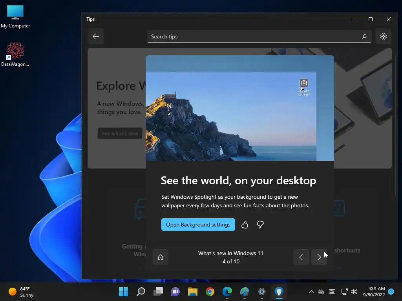The width and height of the screenshot is (402, 301).
Task: Open the Windows Start menu
Action: click(123, 292)
